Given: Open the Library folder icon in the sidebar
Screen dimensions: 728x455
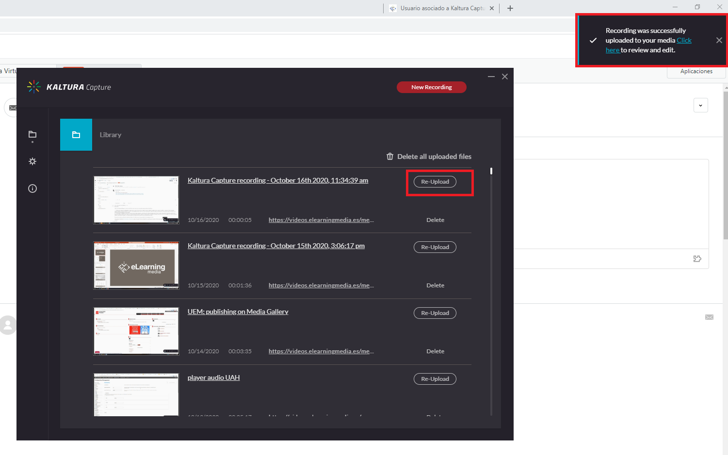Looking at the screenshot, I should point(32,134).
